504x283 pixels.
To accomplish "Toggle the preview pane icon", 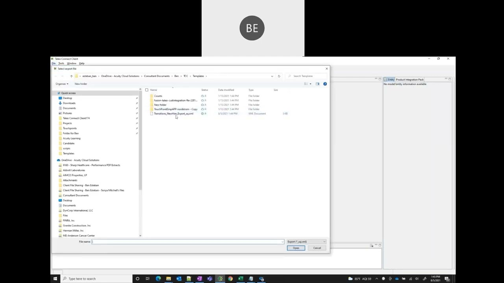I will pos(317,84).
